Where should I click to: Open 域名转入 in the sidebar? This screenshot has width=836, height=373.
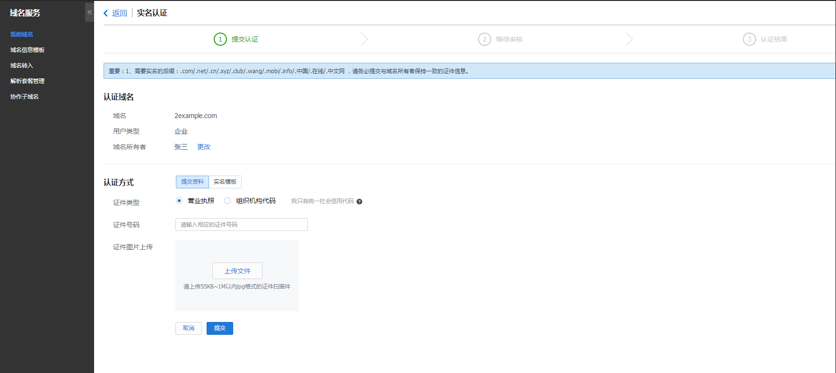(22, 66)
